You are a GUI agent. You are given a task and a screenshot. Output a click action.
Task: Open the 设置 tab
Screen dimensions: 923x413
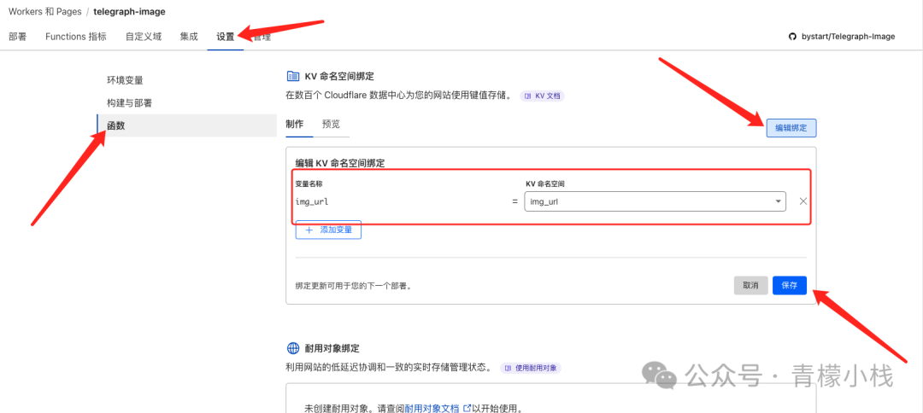(x=225, y=37)
